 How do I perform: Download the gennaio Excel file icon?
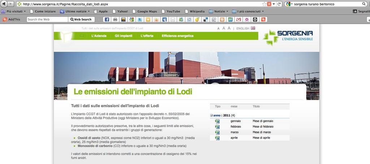click(x=218, y=121)
